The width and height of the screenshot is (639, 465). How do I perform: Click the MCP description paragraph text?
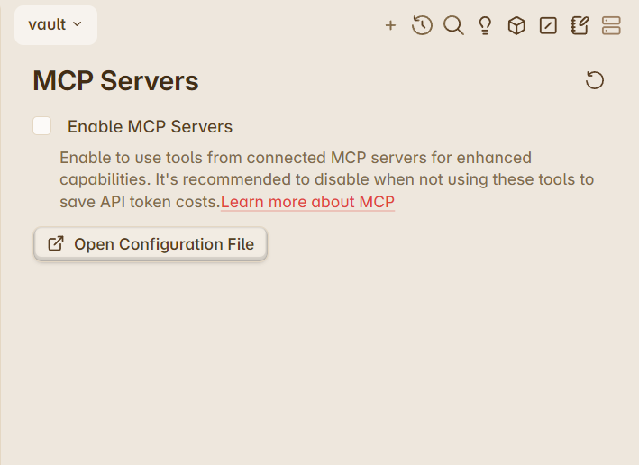[x=327, y=179]
